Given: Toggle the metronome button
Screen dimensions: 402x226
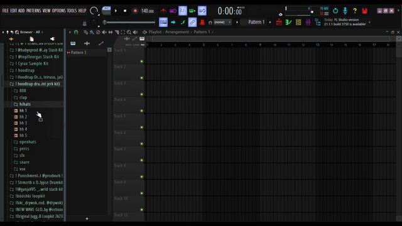Looking at the screenshot, I should pos(163,11).
